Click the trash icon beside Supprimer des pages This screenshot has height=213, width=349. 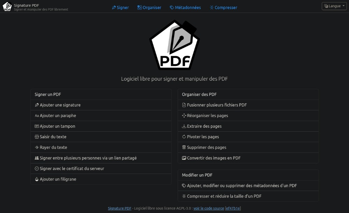[184, 147]
